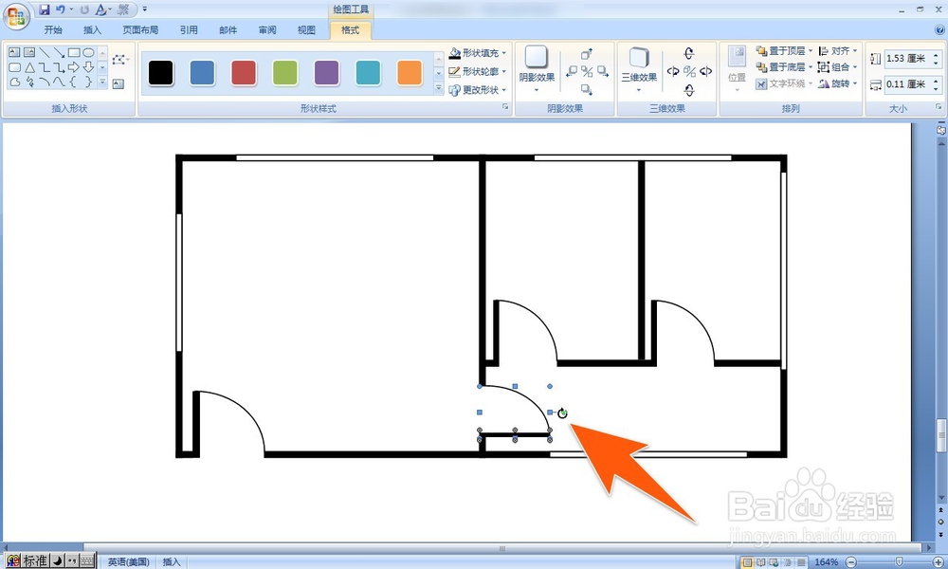Select the arc shape tool
The height and width of the screenshot is (569, 948).
(x=45, y=82)
